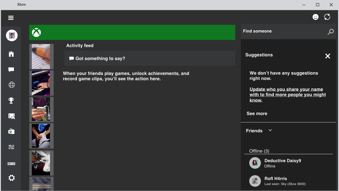The width and height of the screenshot is (339, 191).
Task: Open the Xbox Store bag icon
Action: 11,131
